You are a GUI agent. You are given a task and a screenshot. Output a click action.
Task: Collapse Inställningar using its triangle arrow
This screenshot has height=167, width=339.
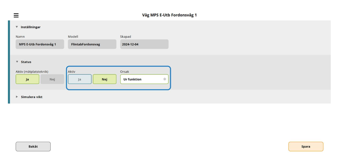[17, 27]
